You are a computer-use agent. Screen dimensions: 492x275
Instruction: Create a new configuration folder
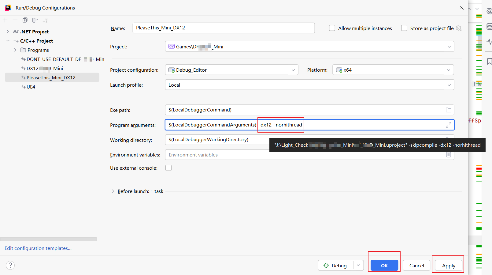coord(35,20)
